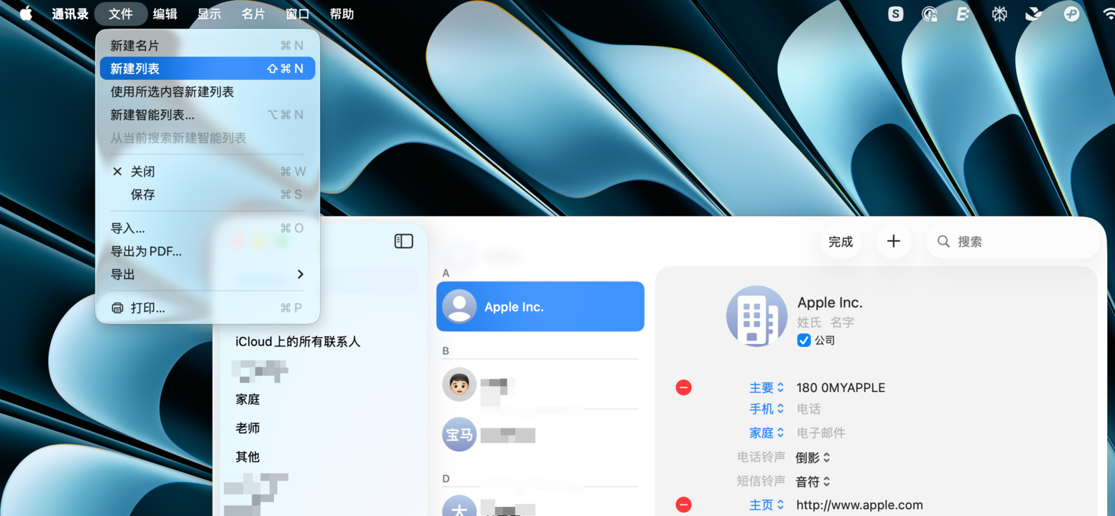Toggle the sidebar panel icon
Viewport: 1115px width, 516px height.
pyautogui.click(x=403, y=242)
